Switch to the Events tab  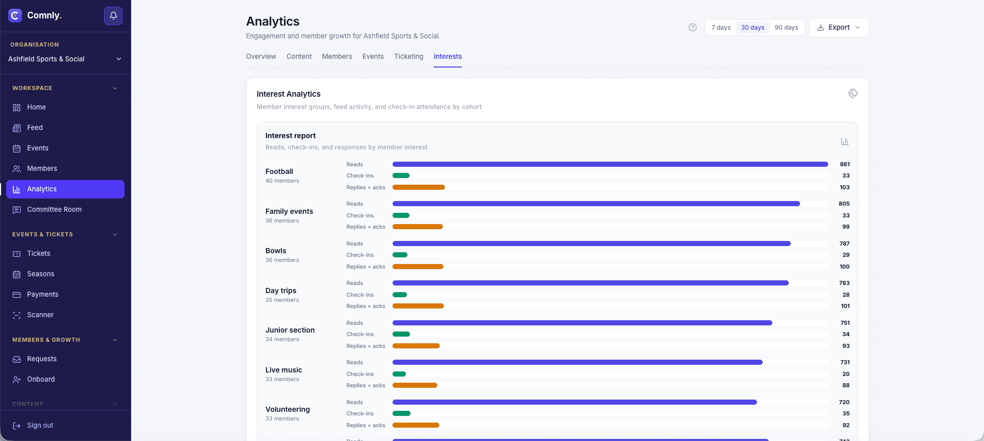[373, 56]
